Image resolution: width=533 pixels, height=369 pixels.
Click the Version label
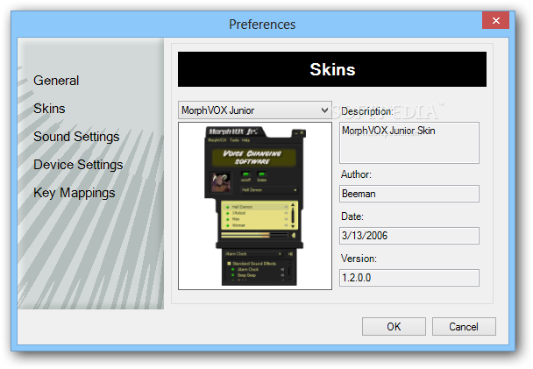coord(359,259)
